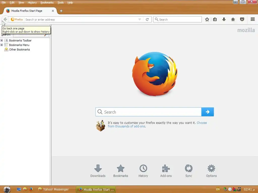Click the start page Search field
258x193 pixels.
point(148,112)
